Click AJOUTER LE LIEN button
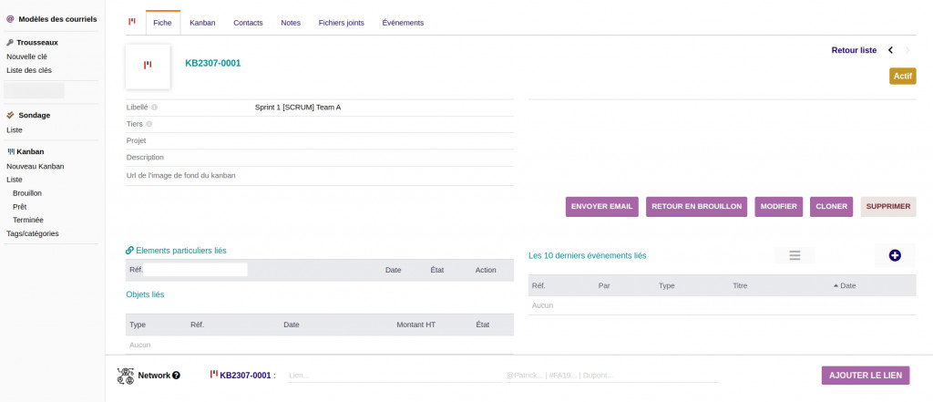933x402 pixels. [x=866, y=376]
